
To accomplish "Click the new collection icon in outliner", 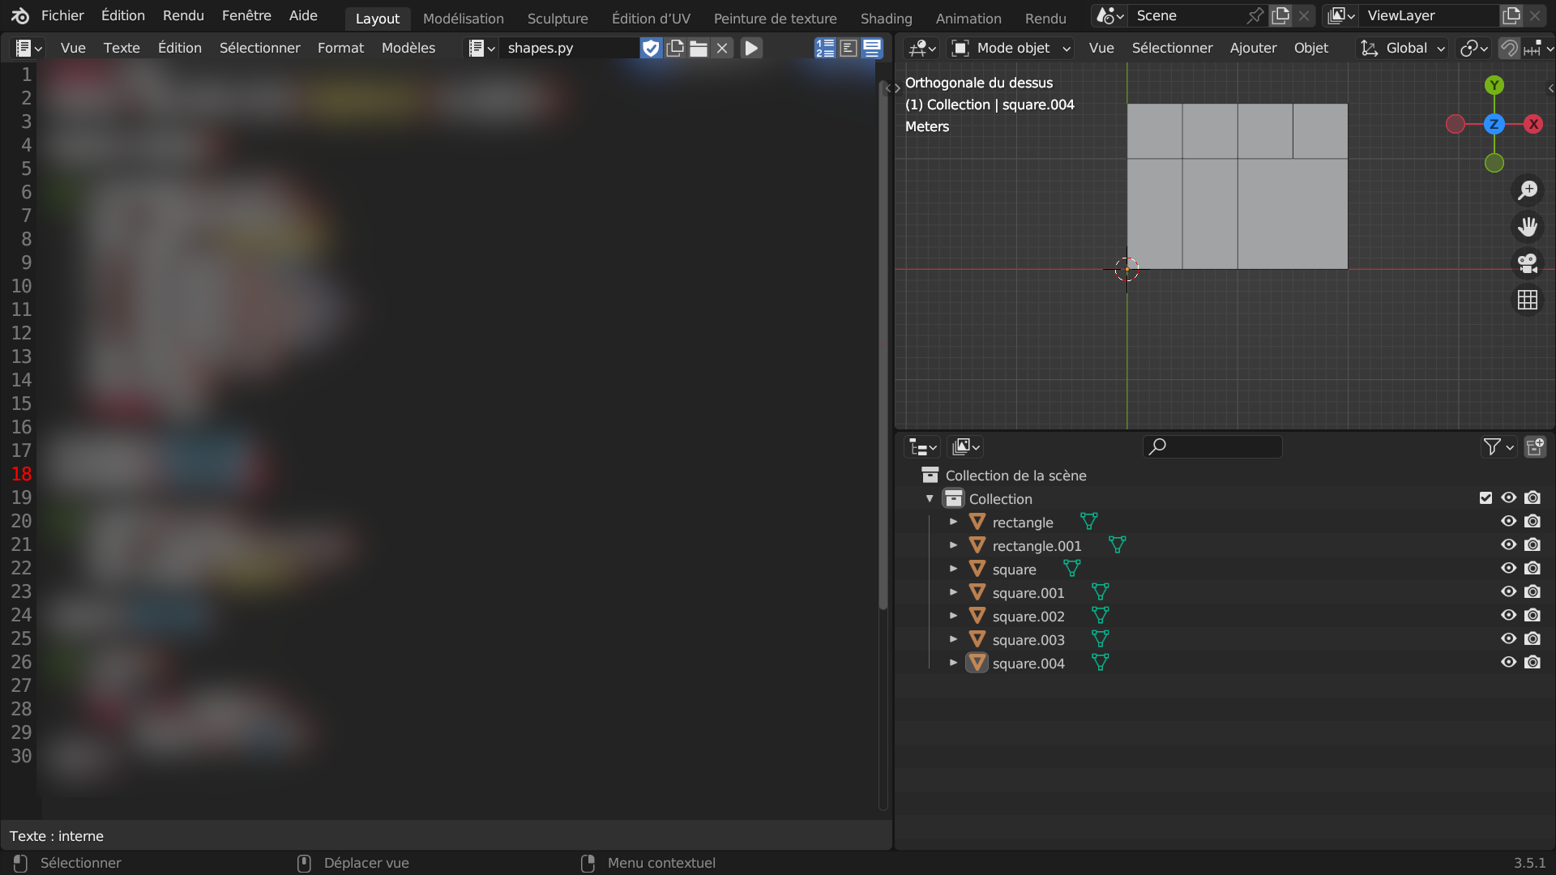I will click(x=1534, y=446).
